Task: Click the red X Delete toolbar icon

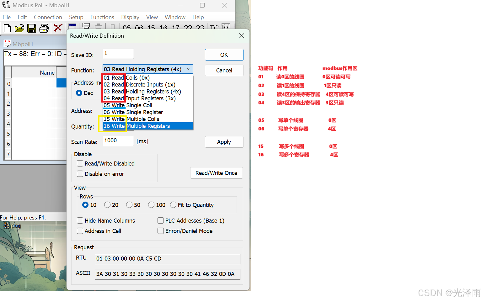Action: [x=58, y=28]
